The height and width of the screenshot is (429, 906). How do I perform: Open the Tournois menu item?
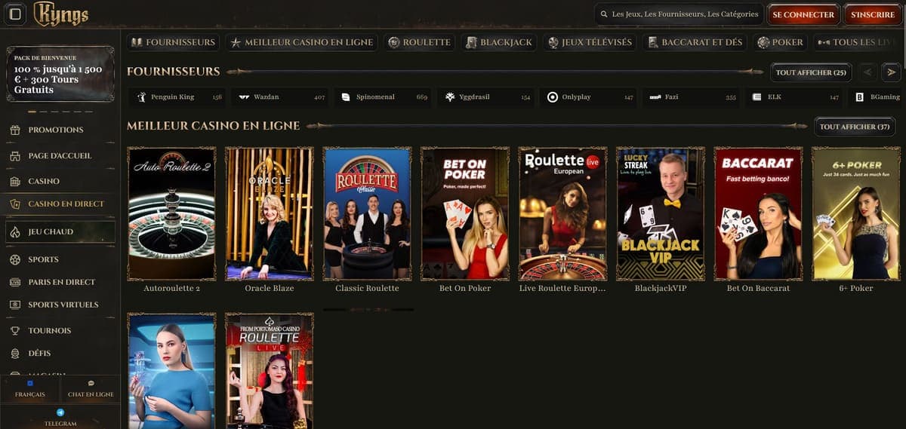coord(60,331)
